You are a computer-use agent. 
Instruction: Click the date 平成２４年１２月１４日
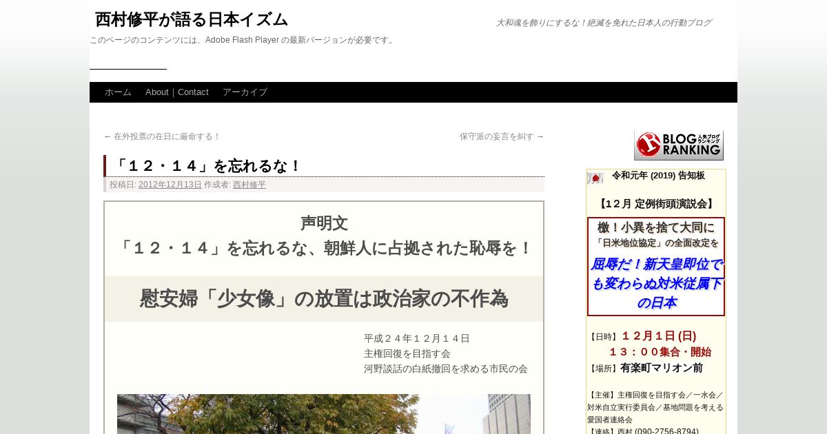(417, 338)
